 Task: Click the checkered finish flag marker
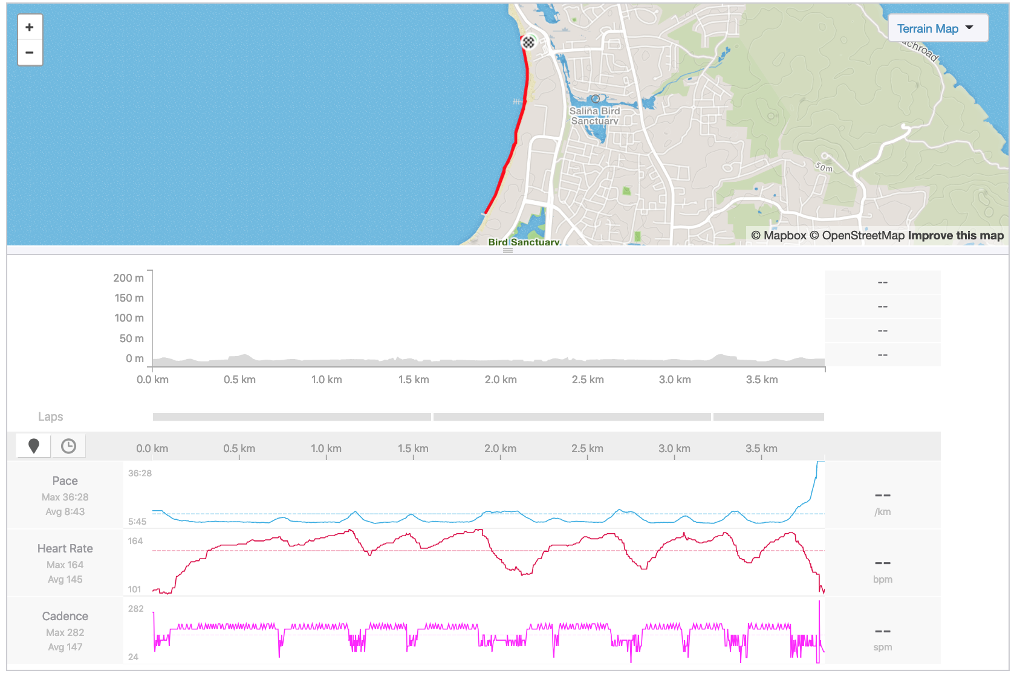528,42
